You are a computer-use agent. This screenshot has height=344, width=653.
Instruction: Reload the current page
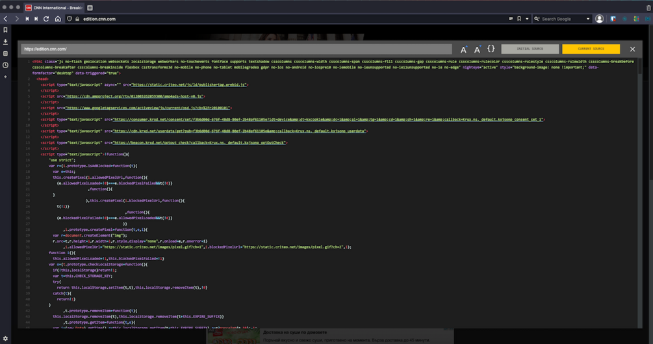coord(46,19)
